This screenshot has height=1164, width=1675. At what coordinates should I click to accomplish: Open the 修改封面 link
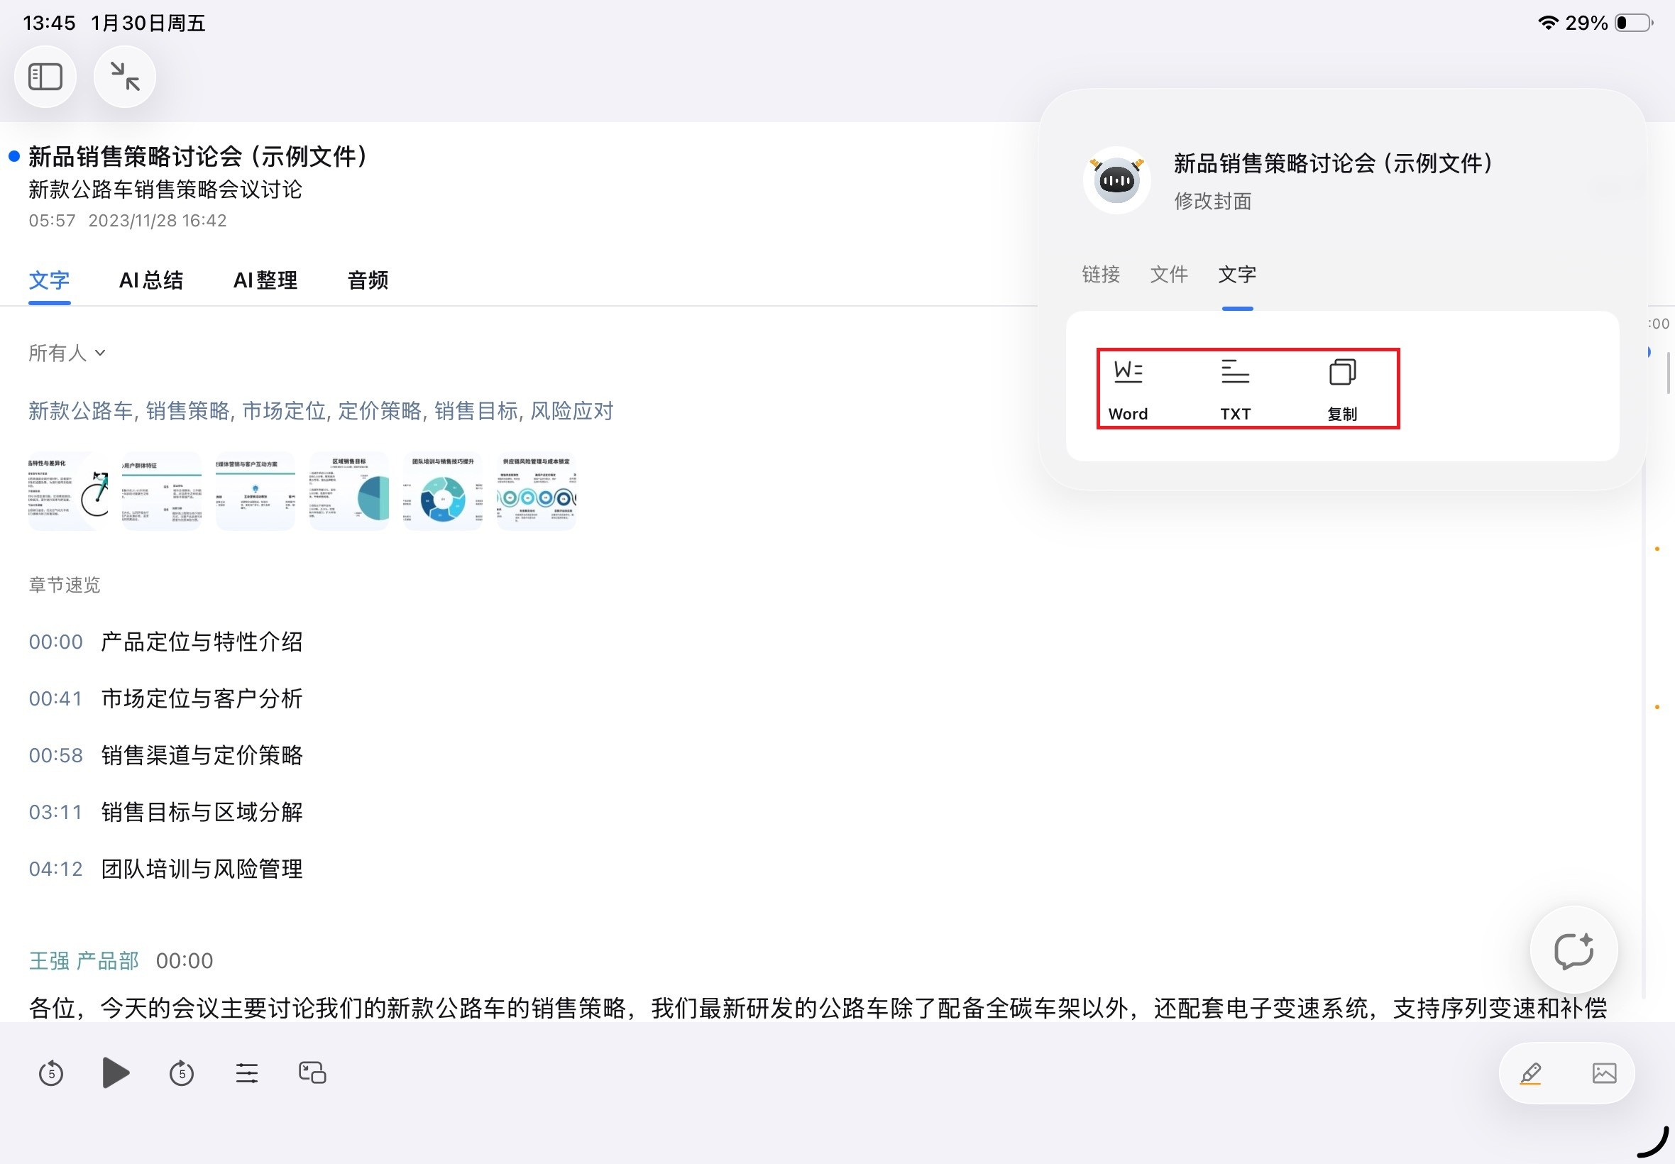1212,202
